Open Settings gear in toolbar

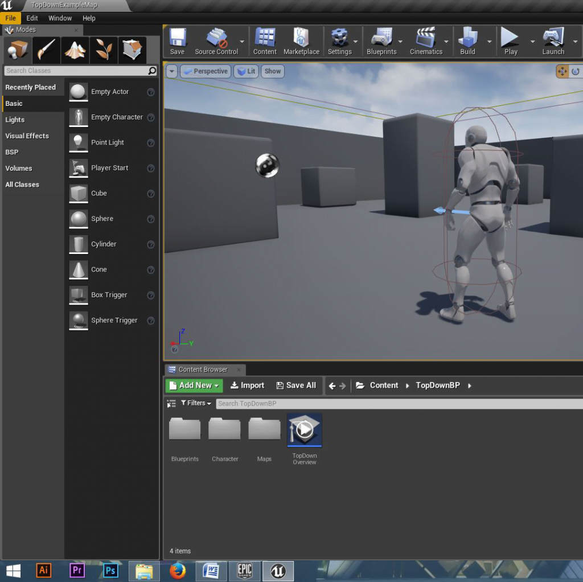(x=339, y=41)
